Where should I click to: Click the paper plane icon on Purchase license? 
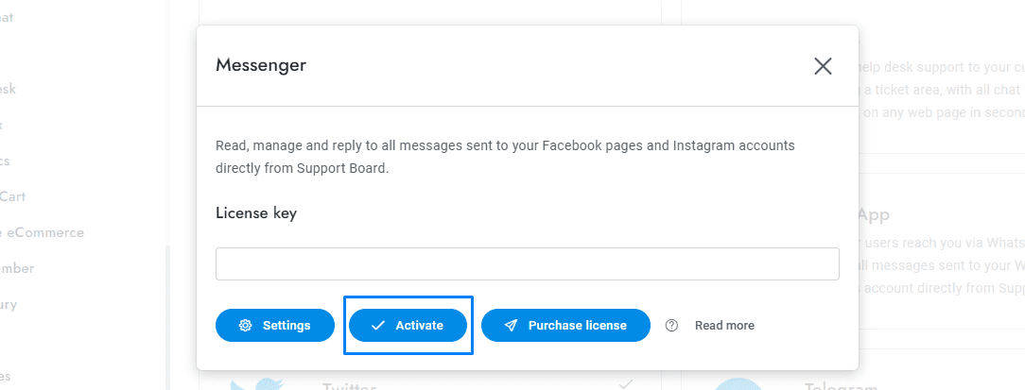[511, 325]
